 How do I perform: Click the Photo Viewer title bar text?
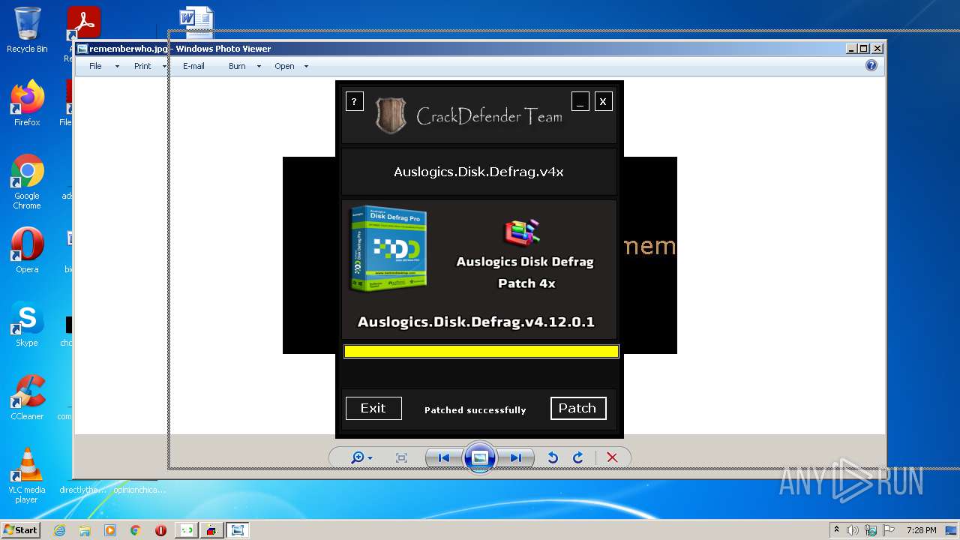pyautogui.click(x=180, y=49)
